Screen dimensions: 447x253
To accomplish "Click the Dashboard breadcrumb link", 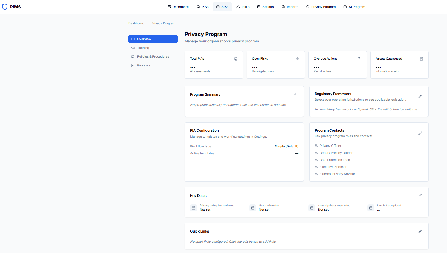I will [x=136, y=23].
